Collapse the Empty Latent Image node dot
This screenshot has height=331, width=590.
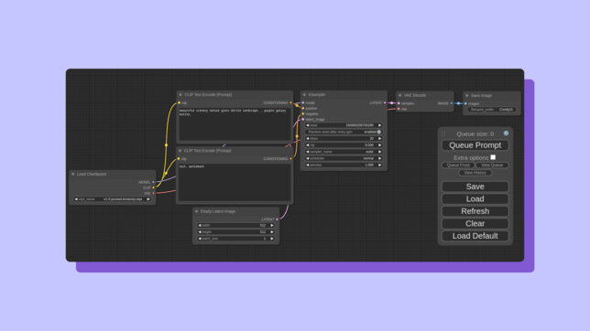point(196,211)
